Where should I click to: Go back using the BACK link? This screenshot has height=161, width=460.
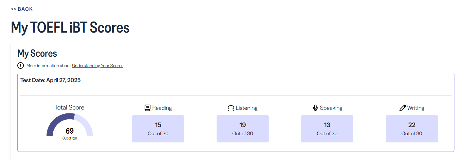(x=22, y=9)
